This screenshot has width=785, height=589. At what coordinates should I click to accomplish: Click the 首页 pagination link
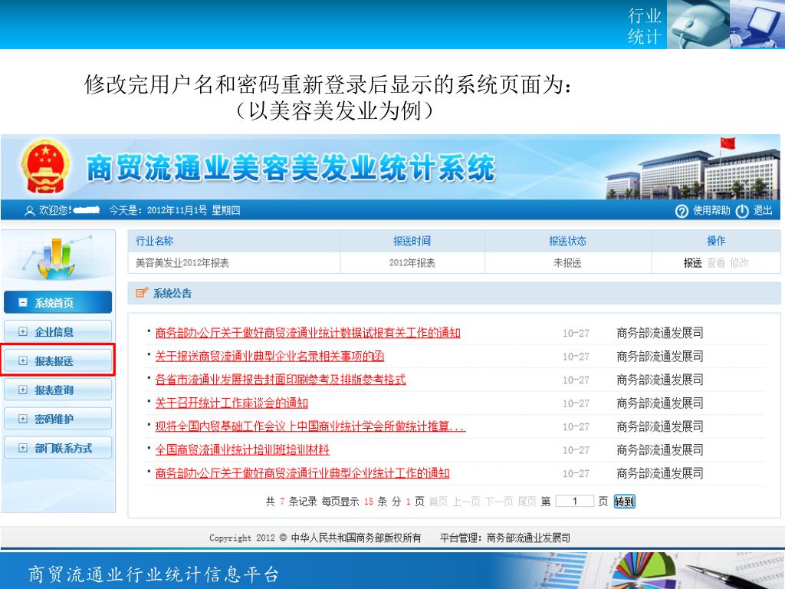coord(438,502)
